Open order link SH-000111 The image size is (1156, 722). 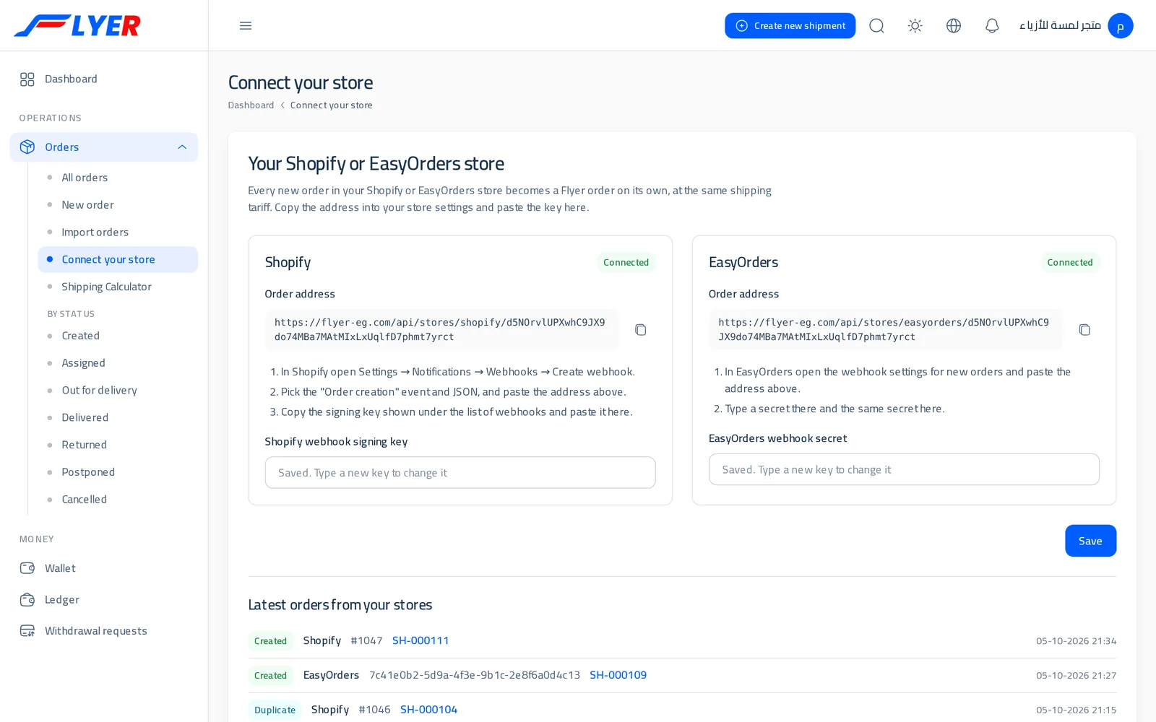click(420, 640)
